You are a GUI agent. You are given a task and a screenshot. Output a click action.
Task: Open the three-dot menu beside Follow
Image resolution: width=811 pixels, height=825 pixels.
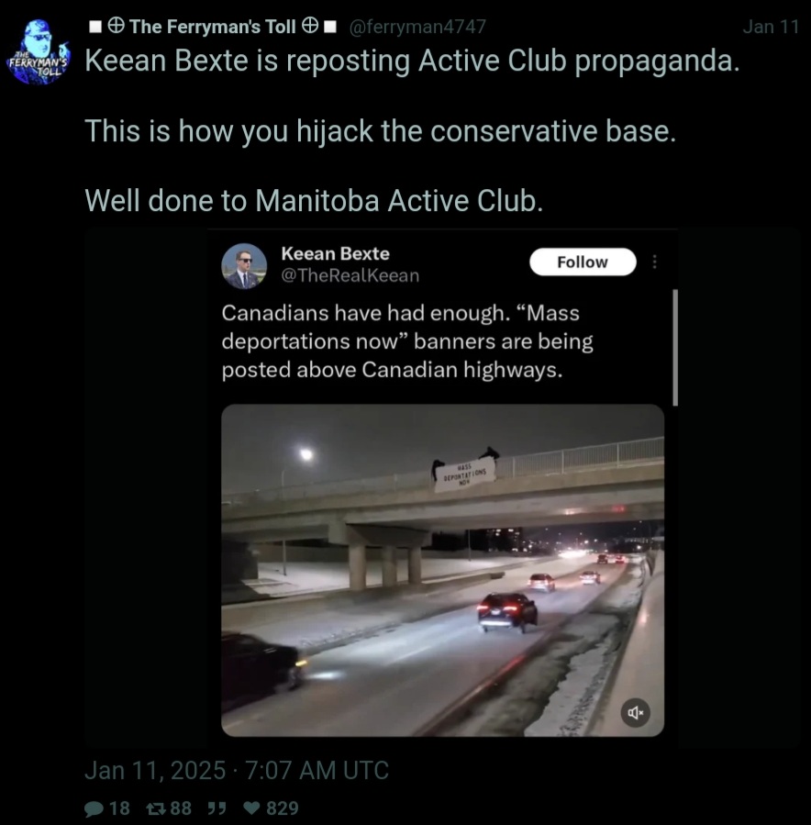[654, 262]
